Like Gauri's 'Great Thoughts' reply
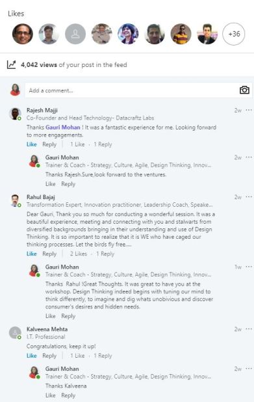 click(x=51, y=316)
